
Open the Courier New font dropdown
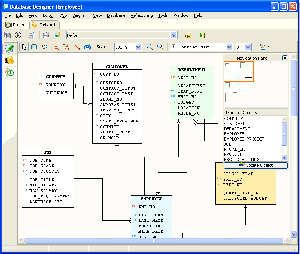pyautogui.click(x=229, y=47)
